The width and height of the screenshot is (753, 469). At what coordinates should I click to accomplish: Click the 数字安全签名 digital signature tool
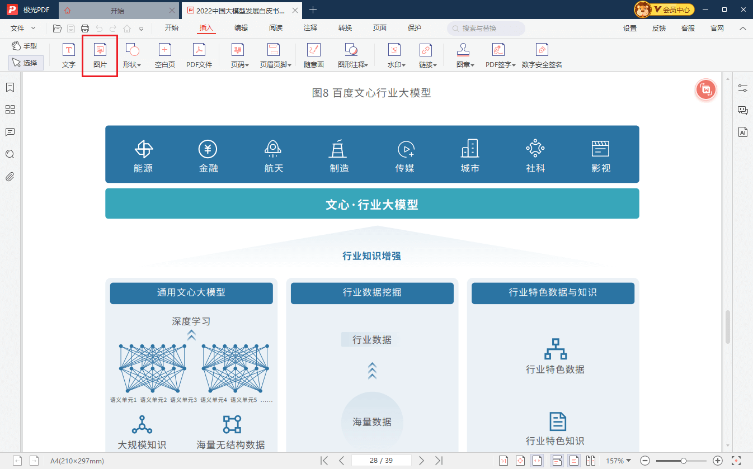542,56
